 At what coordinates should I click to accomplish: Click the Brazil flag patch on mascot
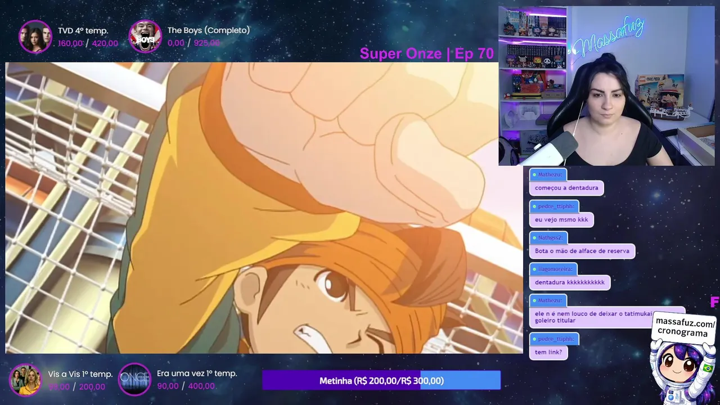[x=708, y=368]
